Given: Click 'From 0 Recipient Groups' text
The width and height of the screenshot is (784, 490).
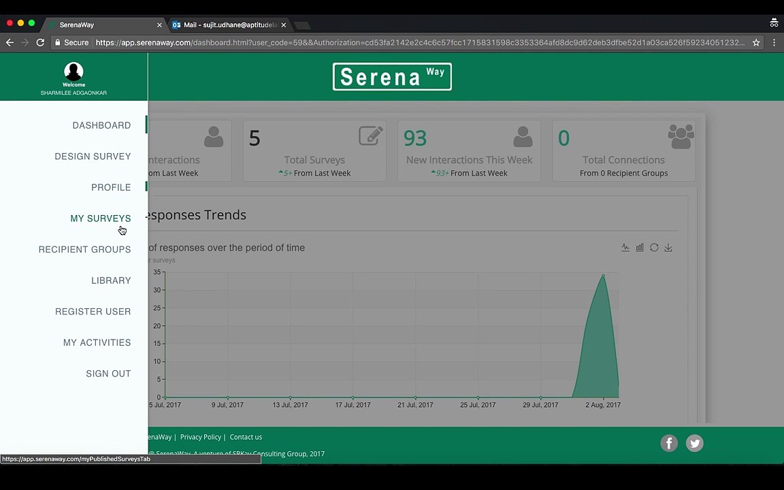Looking at the screenshot, I should (623, 173).
